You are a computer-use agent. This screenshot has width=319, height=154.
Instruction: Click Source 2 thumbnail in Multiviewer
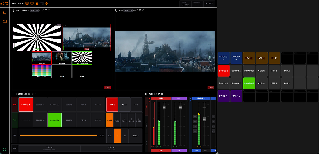(62, 58)
